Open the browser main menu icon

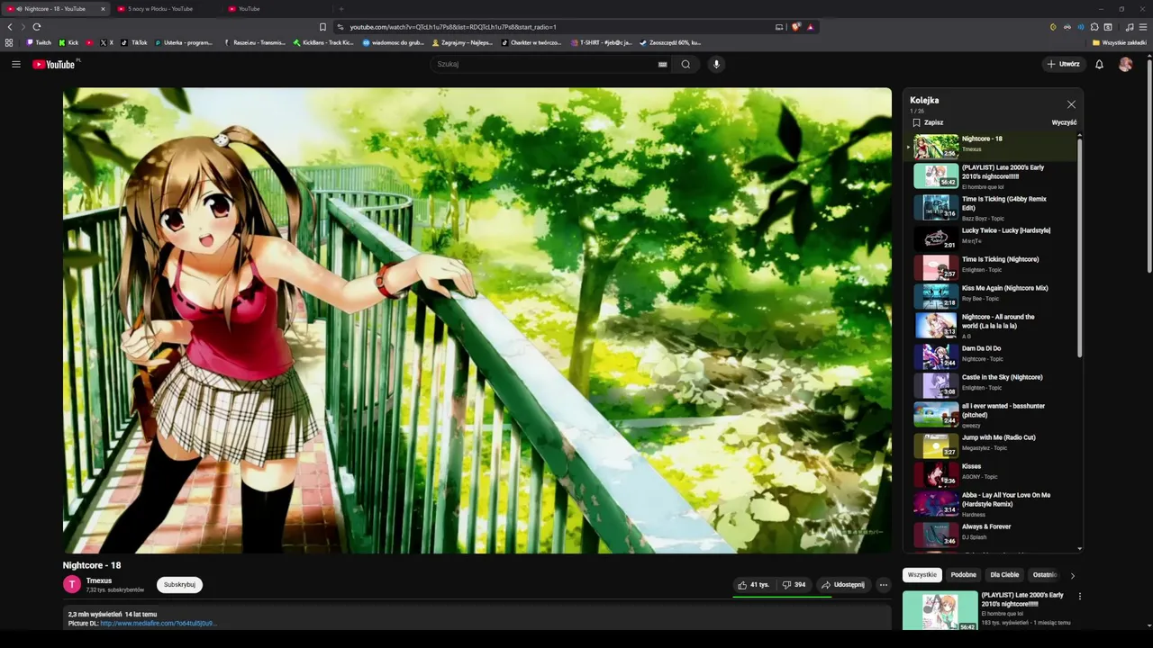point(1143,27)
